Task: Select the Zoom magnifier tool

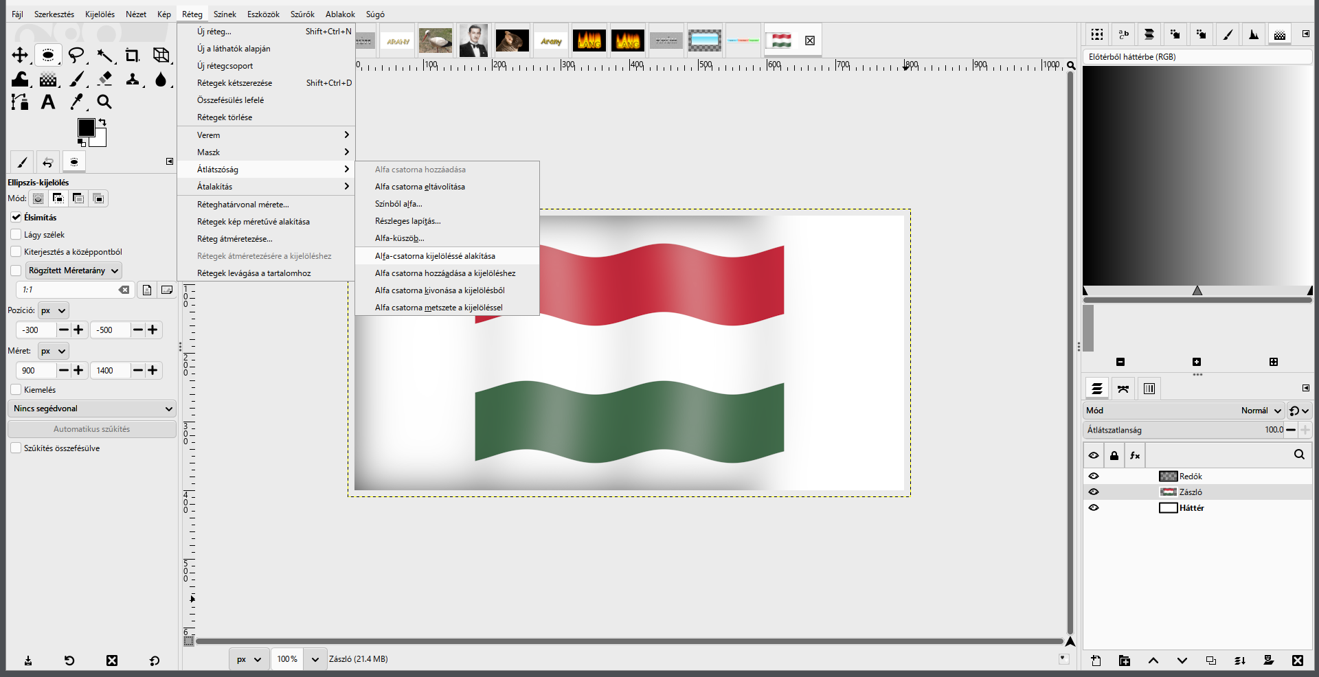Action: (x=104, y=102)
